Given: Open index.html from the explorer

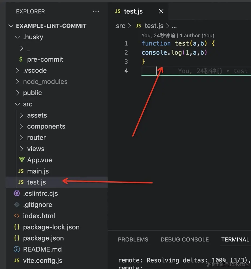Looking at the screenshot, I should coord(39,216).
